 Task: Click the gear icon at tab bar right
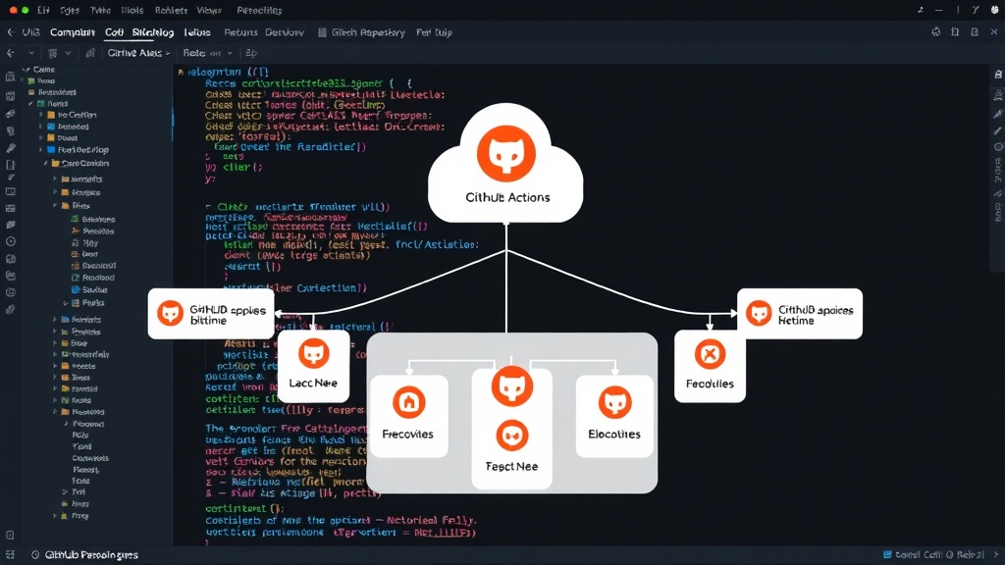point(935,31)
